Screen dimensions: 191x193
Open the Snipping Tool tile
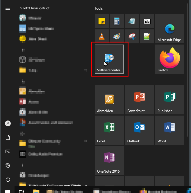tap(132, 36)
